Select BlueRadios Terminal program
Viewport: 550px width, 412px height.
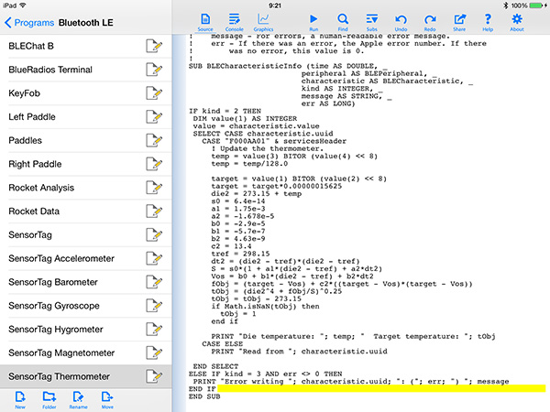[86, 70]
